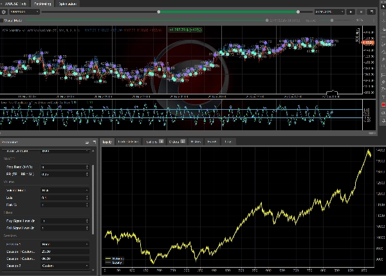Open the Positions tab
Viewport: 386px width, 276px height.
pos(154,142)
